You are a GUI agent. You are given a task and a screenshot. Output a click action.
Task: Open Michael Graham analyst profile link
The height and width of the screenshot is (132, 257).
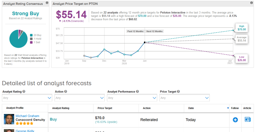coord(27,116)
